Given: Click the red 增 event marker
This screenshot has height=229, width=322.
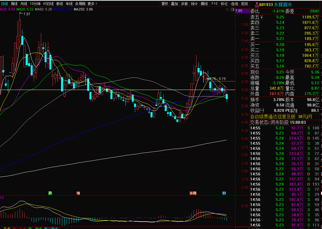Looking at the screenshot, I should (78, 193).
